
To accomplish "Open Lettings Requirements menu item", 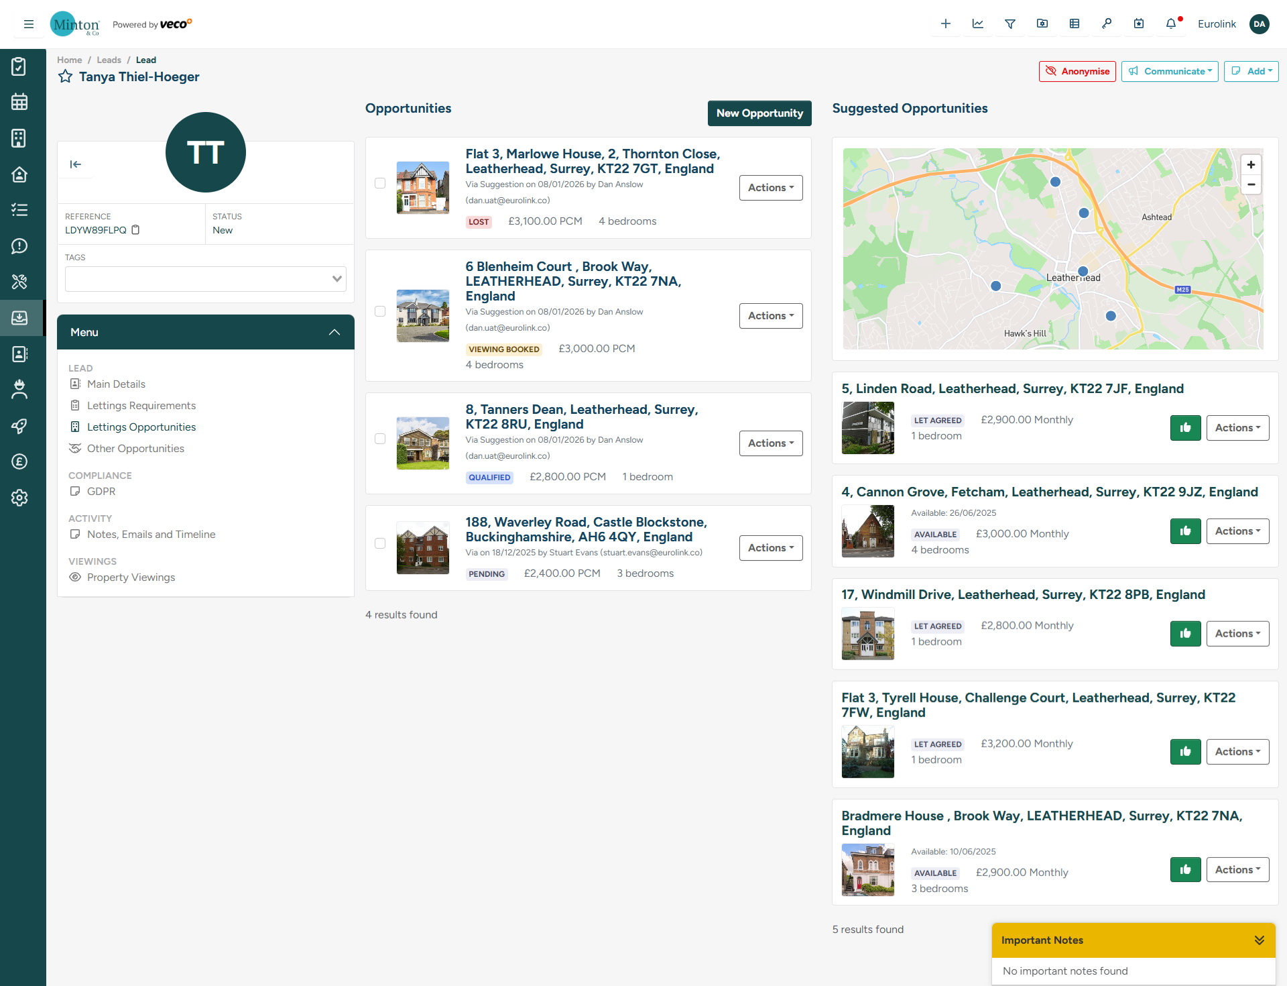I will pos(141,406).
